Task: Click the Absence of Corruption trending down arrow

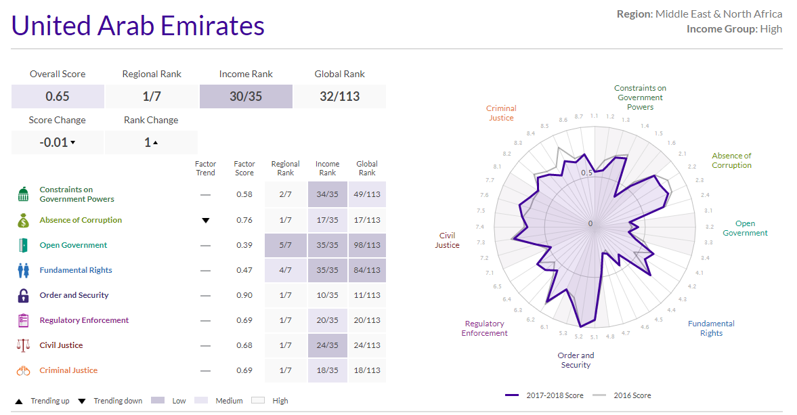Action: [206, 221]
